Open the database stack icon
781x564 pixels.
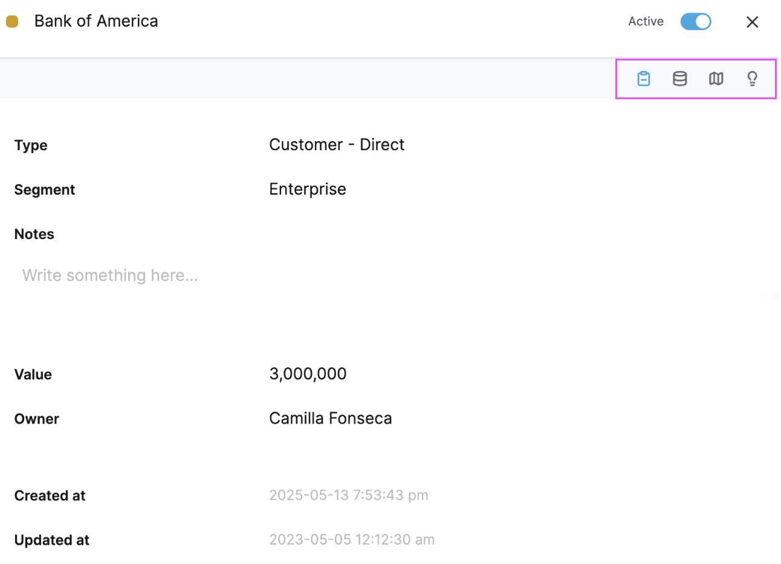(x=680, y=79)
